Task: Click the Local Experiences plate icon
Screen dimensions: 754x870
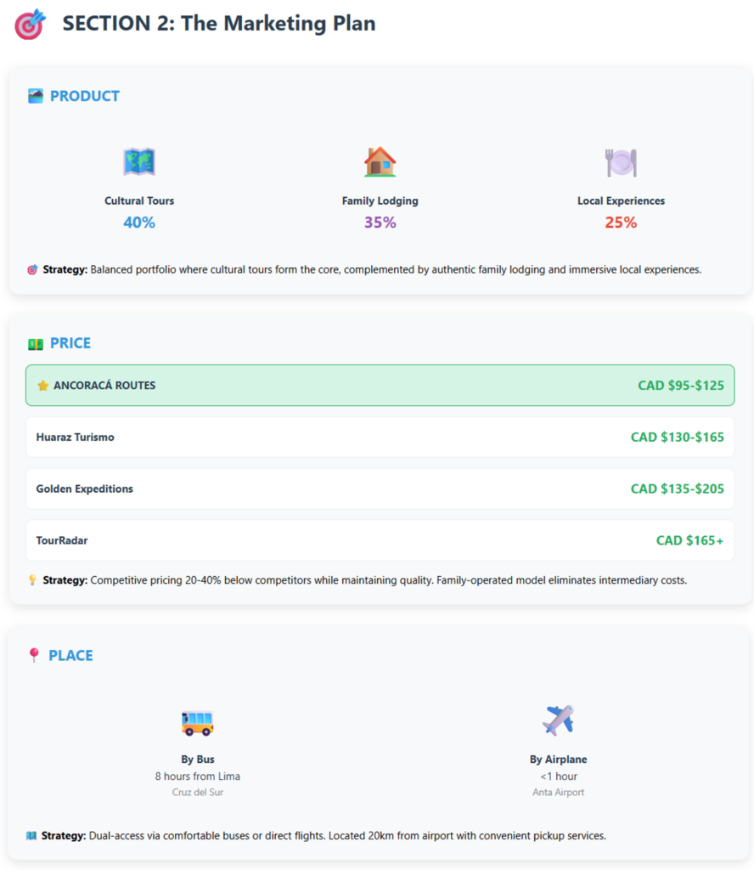Action: pos(621,161)
